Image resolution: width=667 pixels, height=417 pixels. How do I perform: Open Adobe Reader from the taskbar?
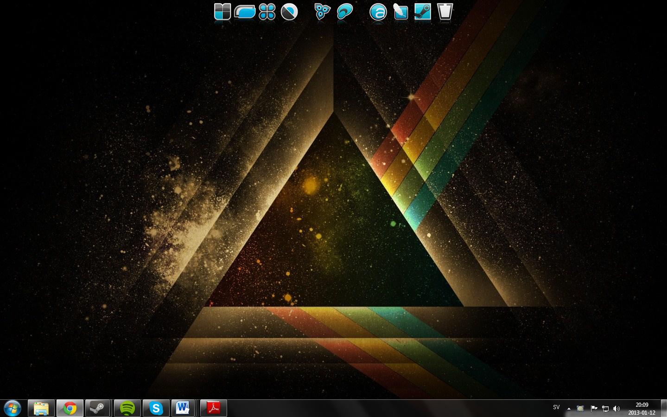pos(213,408)
